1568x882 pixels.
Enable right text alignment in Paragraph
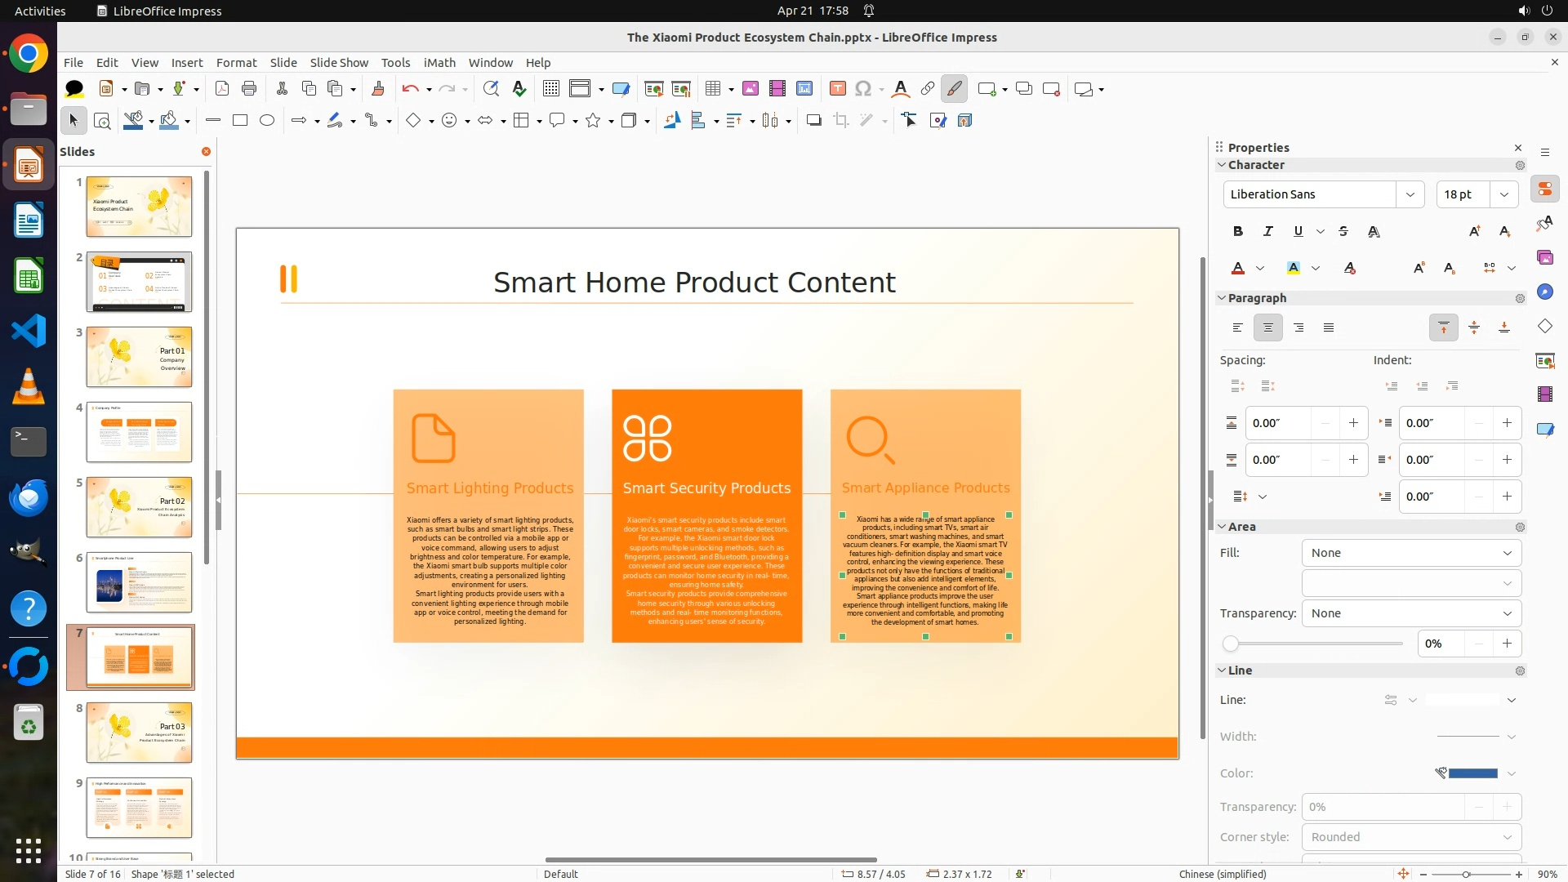click(x=1298, y=327)
